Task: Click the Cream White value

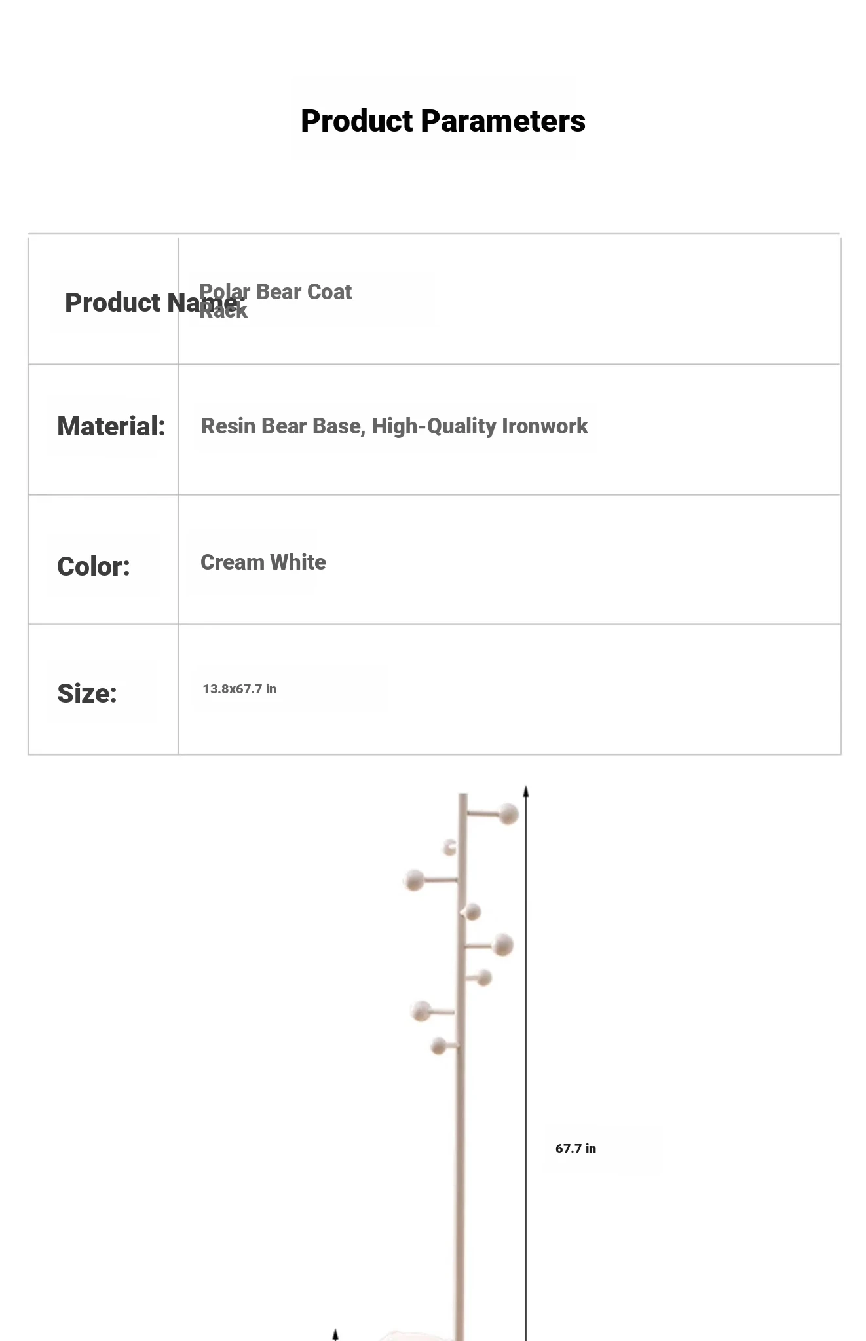Action: (263, 562)
